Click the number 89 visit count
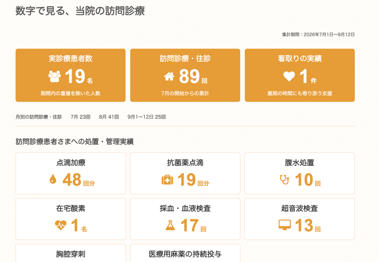379x262 pixels. tap(190, 76)
